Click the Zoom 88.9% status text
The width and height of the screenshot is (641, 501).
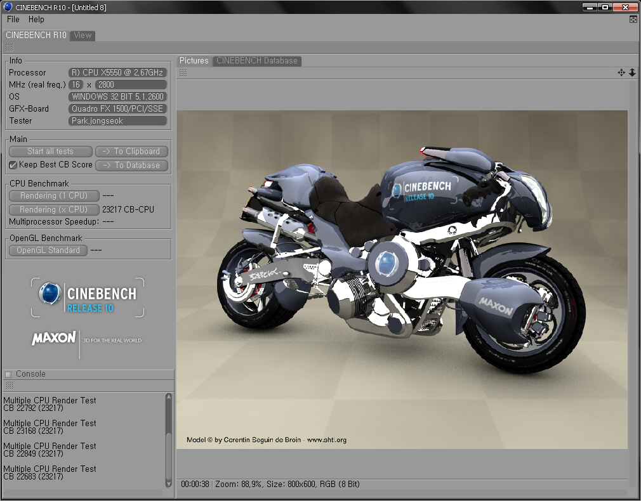(x=239, y=485)
